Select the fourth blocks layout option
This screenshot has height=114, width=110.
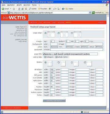pyautogui.click(x=85, y=62)
